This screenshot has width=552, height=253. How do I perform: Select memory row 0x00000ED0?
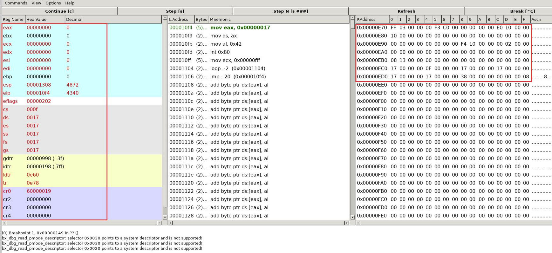pos(454,77)
